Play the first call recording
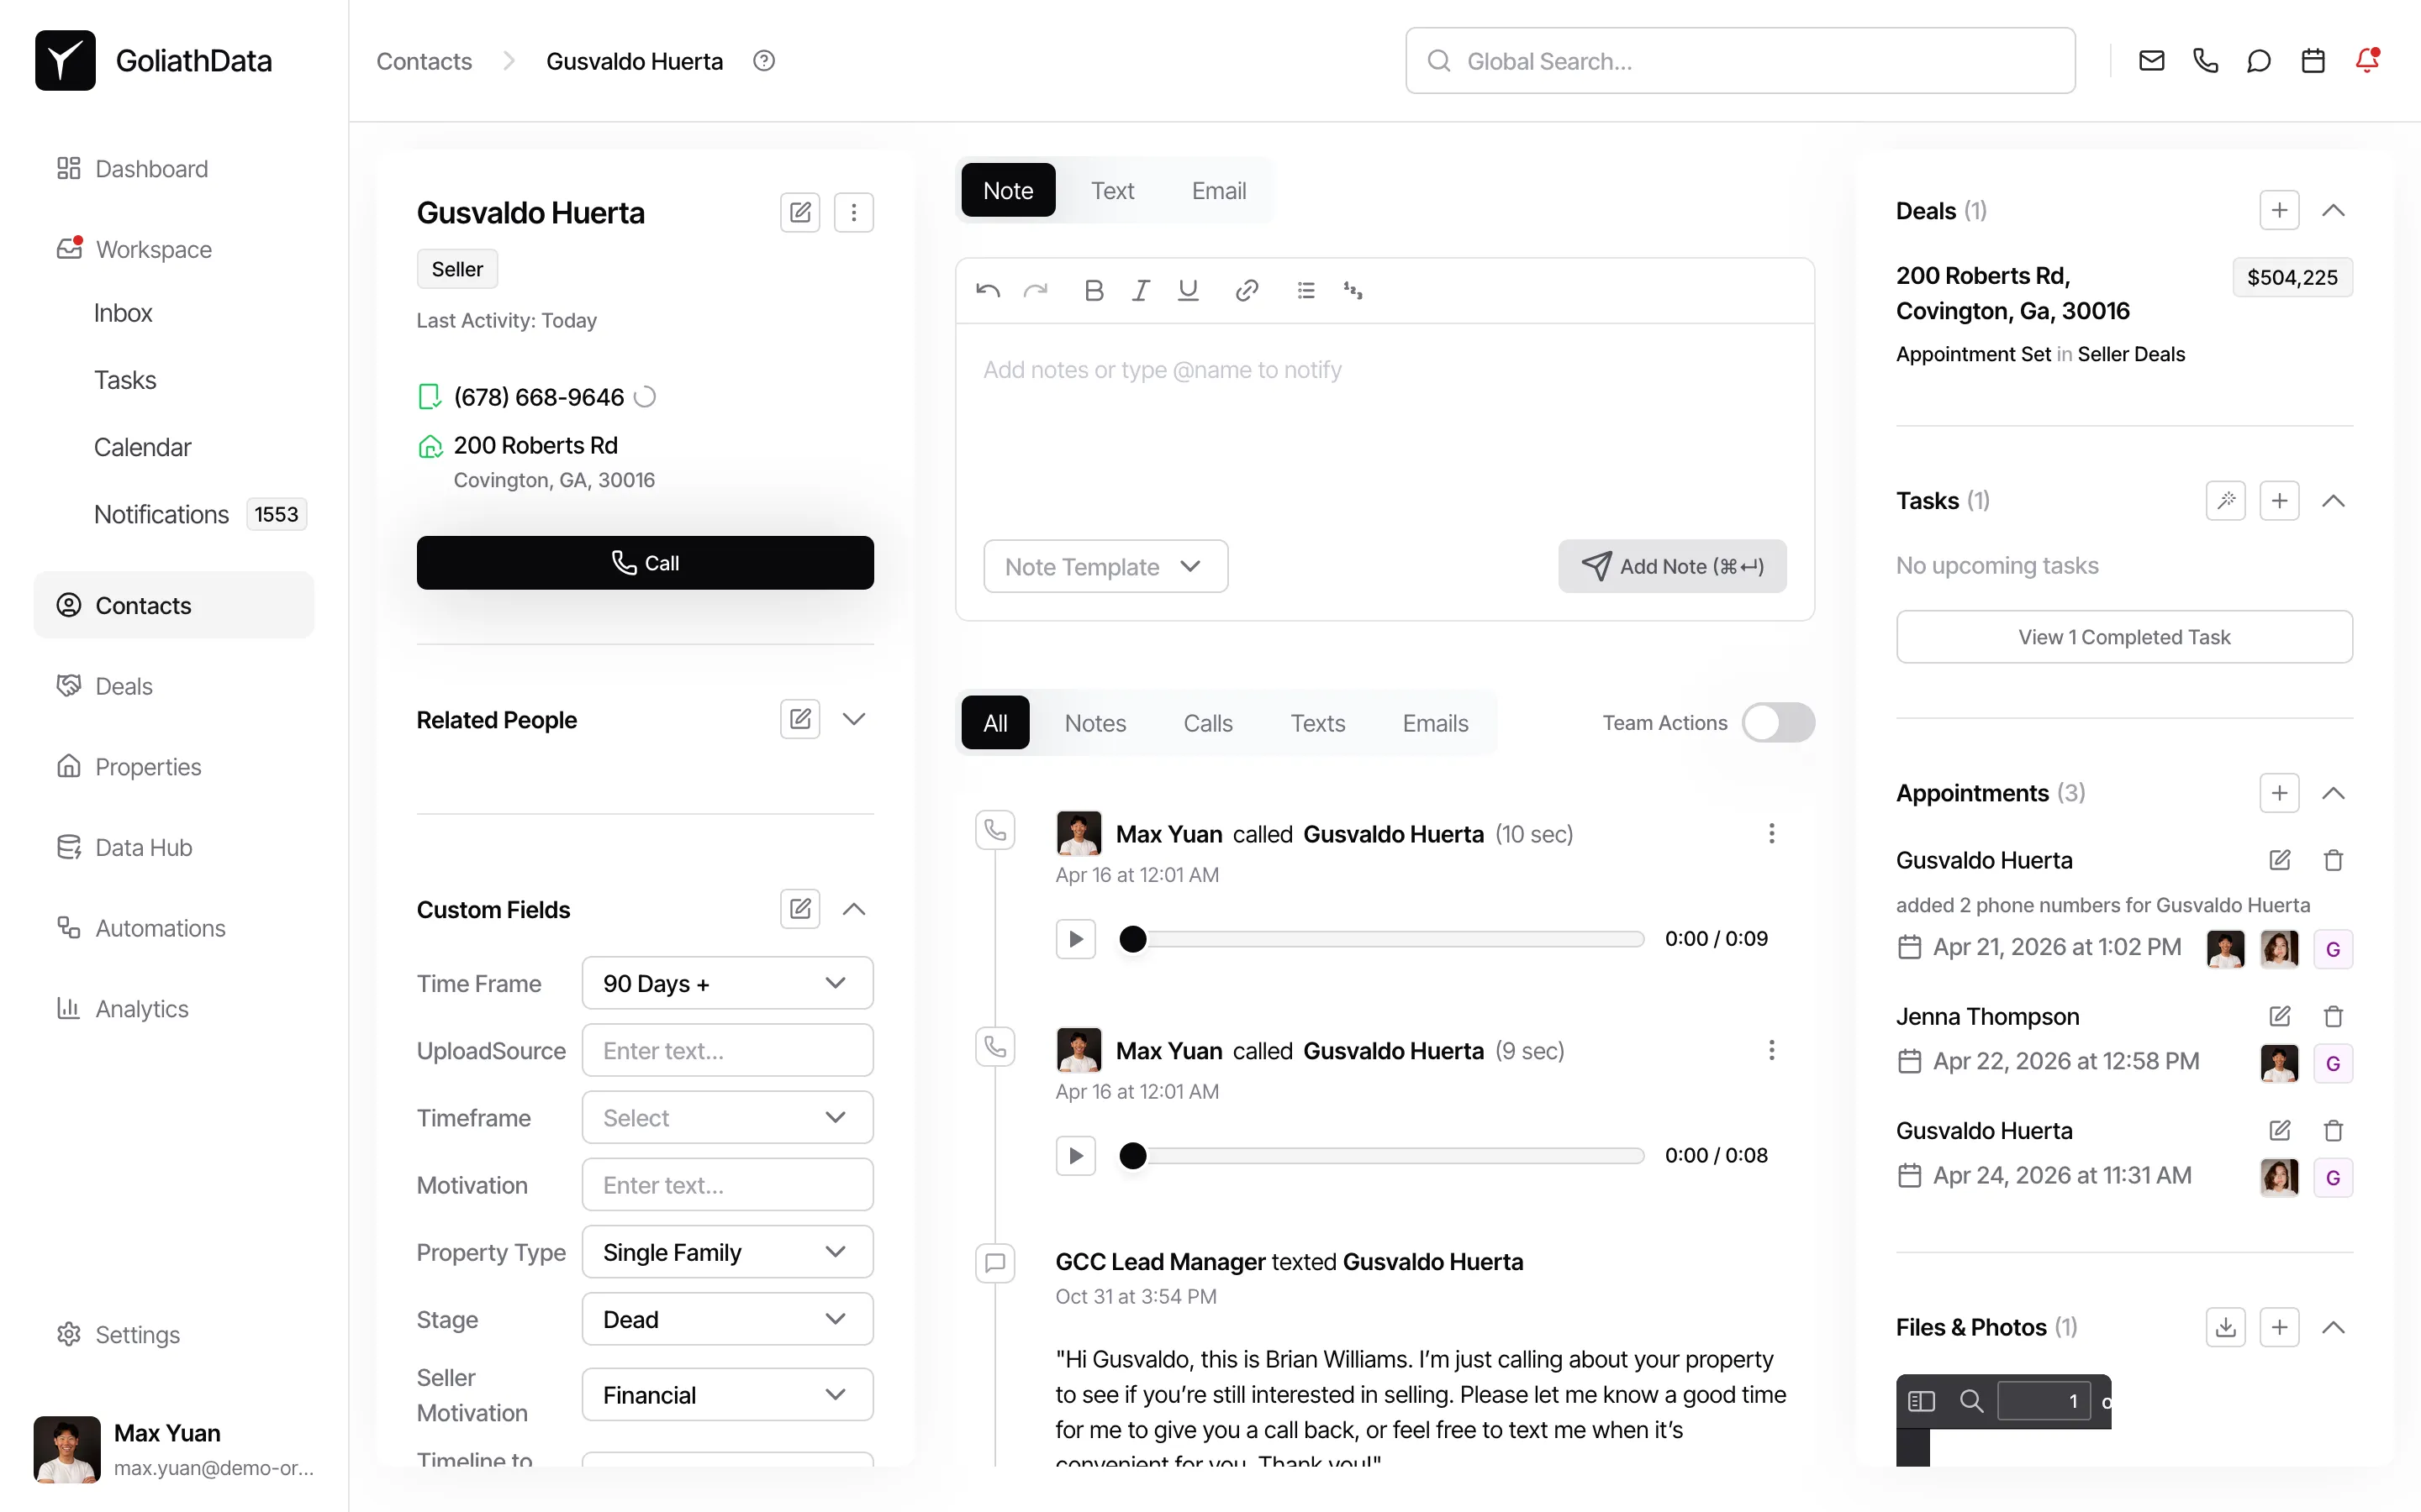 1075,938
